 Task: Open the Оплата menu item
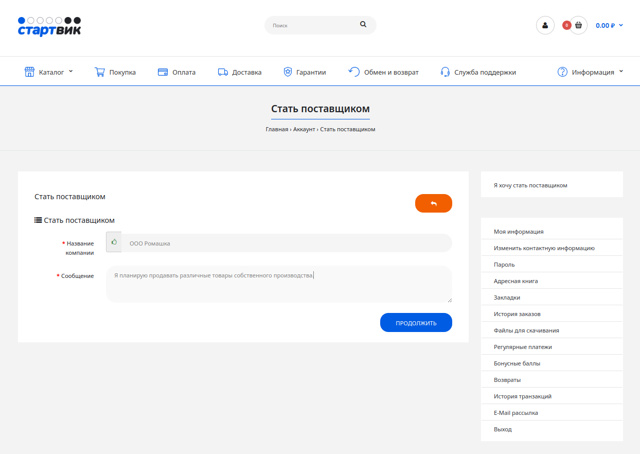pyautogui.click(x=176, y=72)
